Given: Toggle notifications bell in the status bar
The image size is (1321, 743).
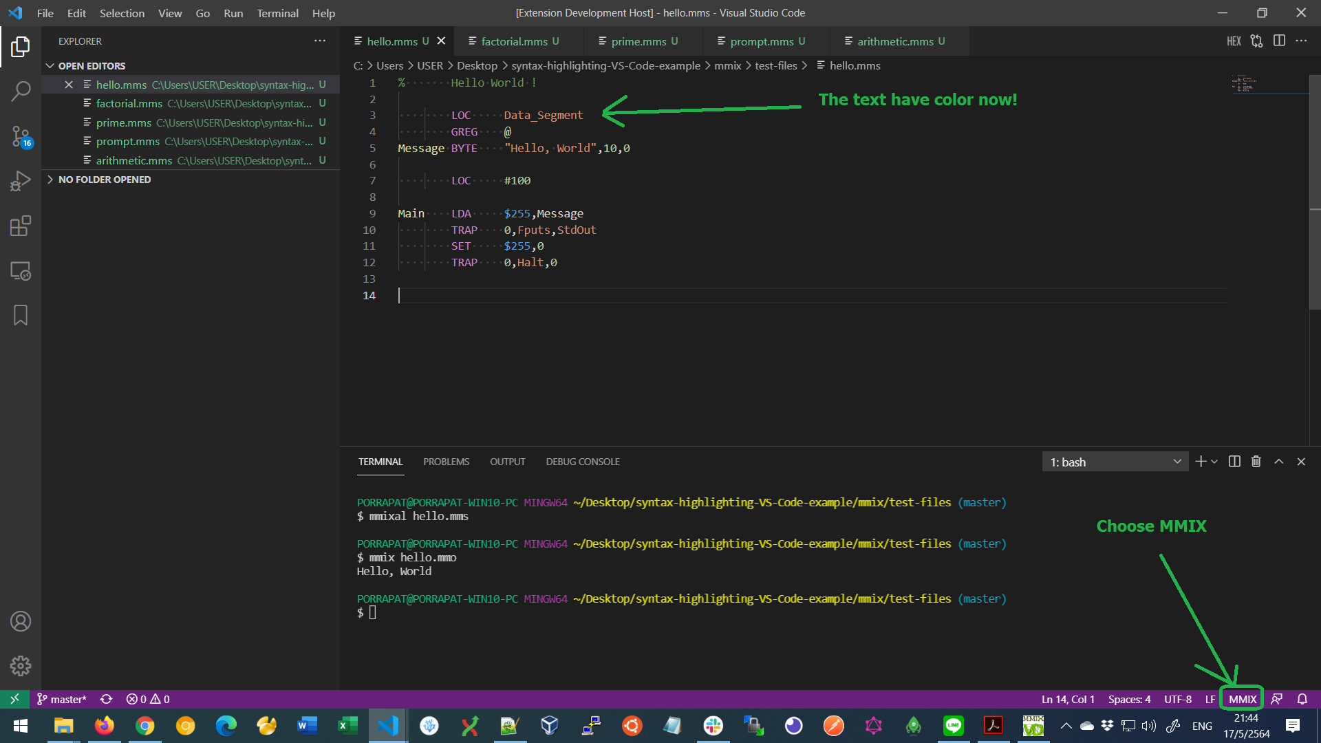Looking at the screenshot, I should pyautogui.click(x=1302, y=699).
